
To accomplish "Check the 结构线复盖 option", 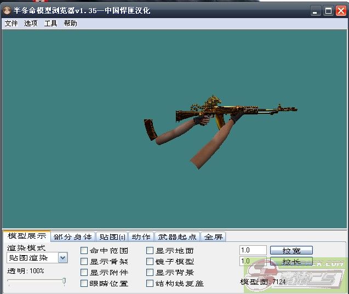I will pyautogui.click(x=150, y=284).
